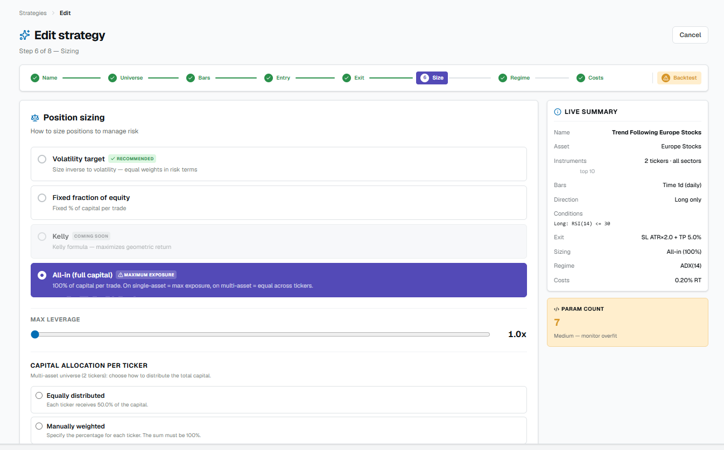Go to the Universe step
This screenshot has width=724, height=450.
click(125, 78)
